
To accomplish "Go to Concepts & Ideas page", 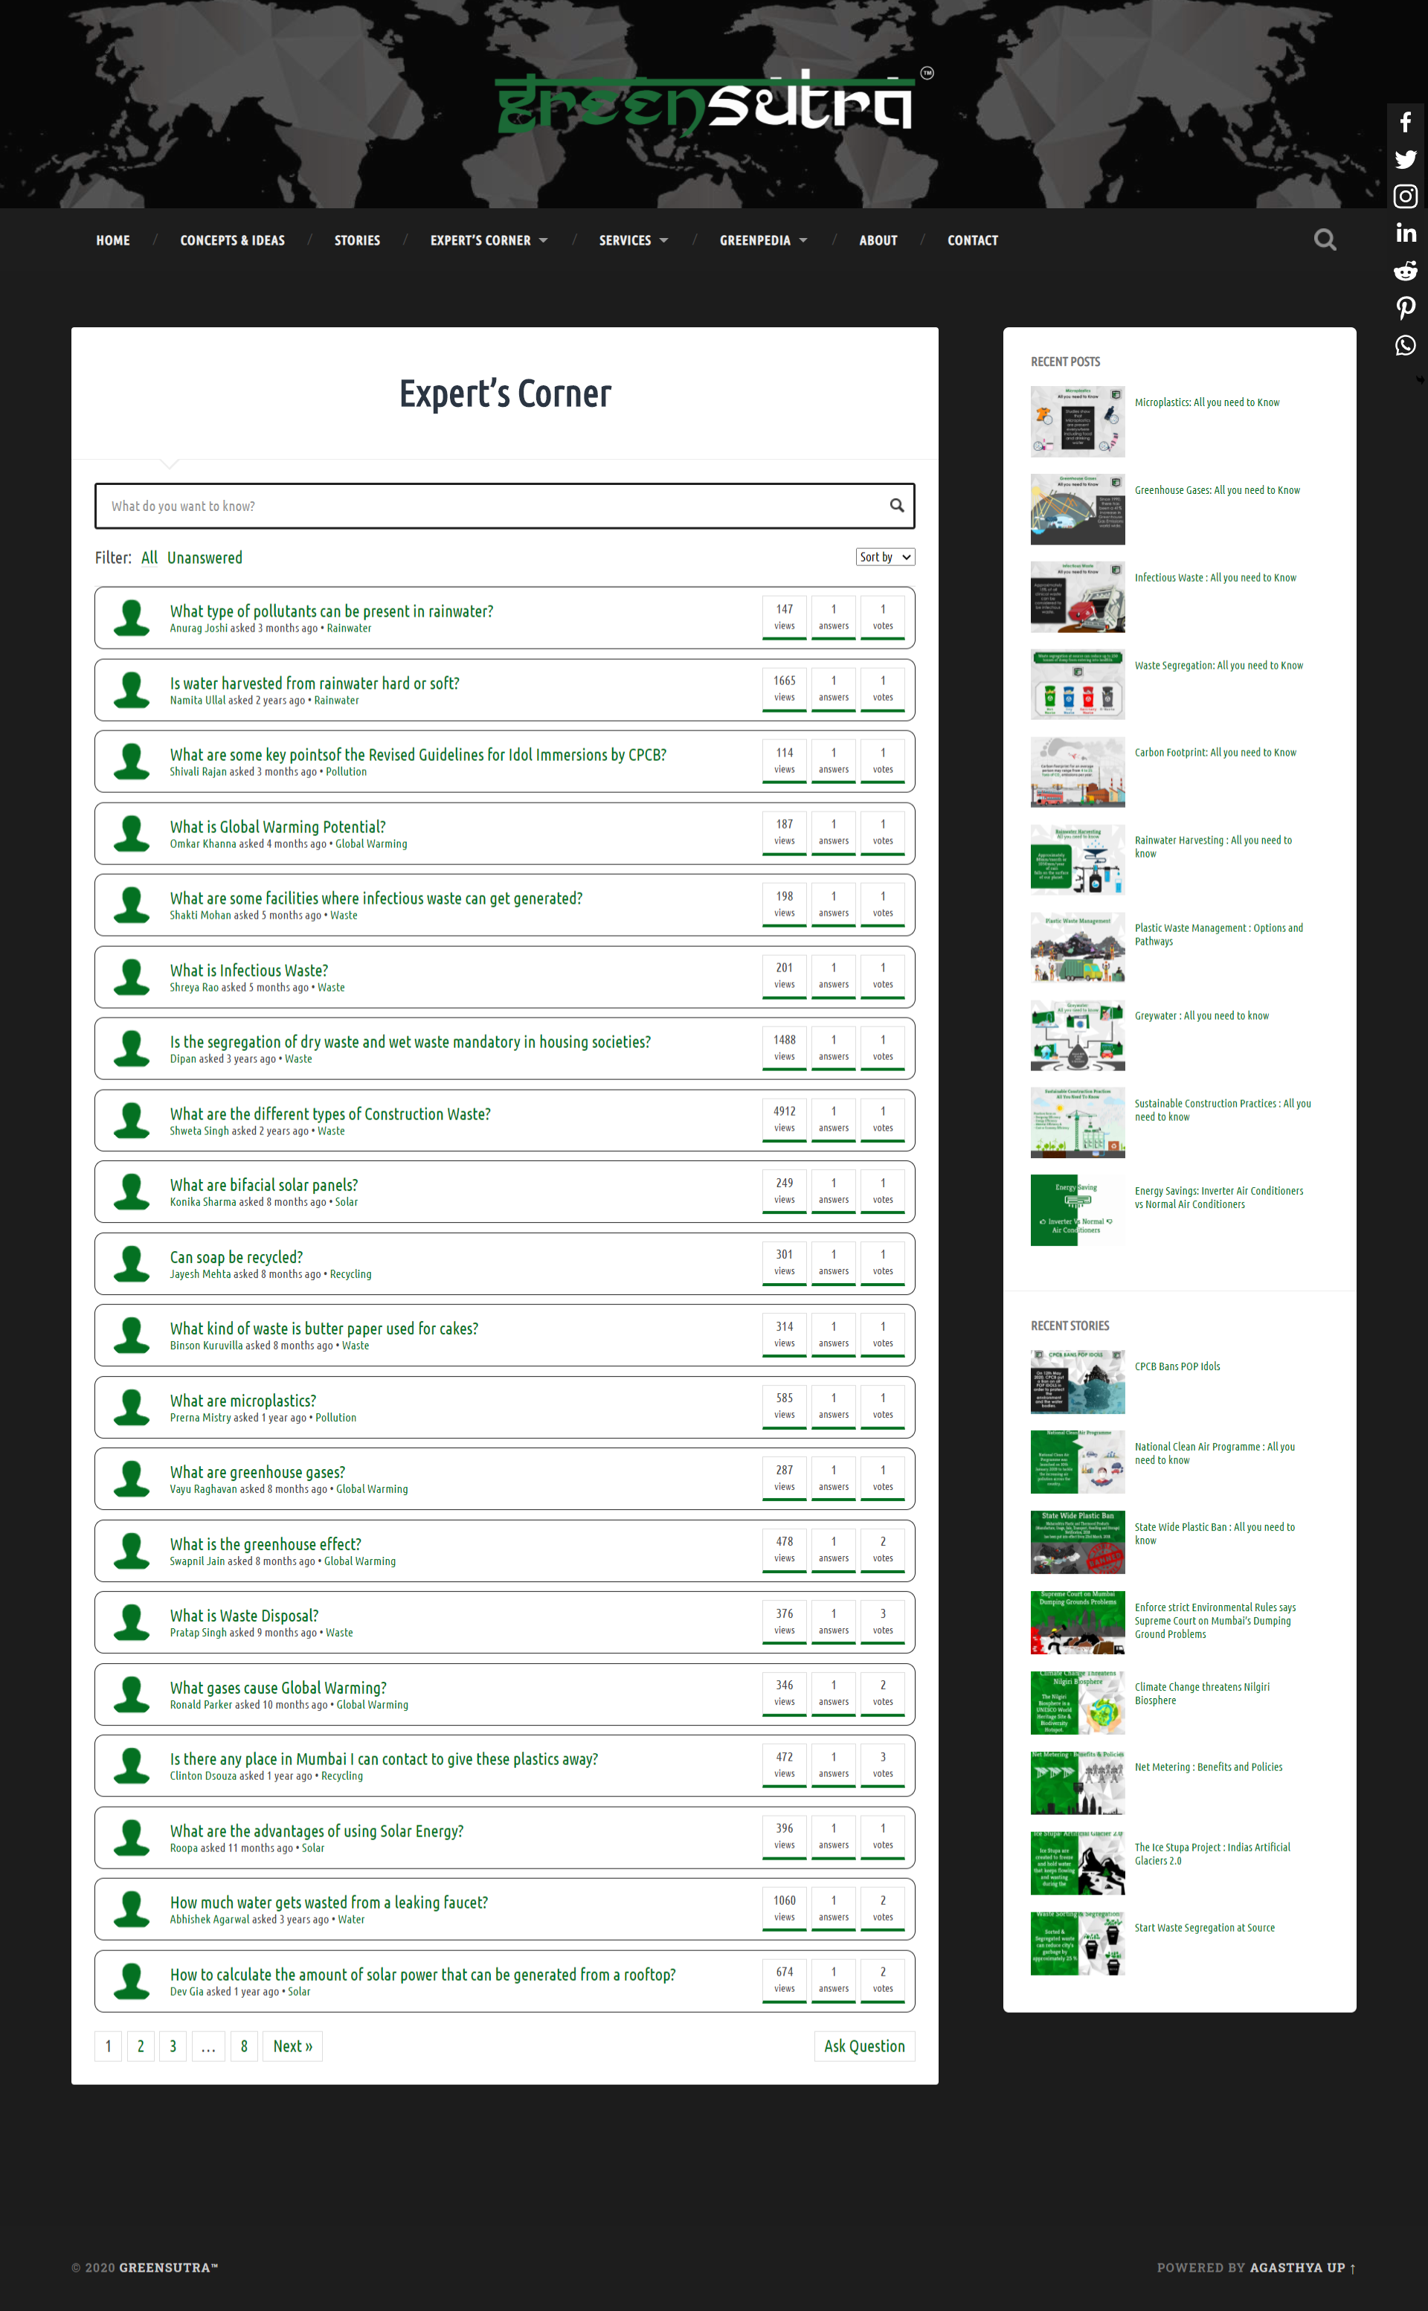I will (x=232, y=241).
